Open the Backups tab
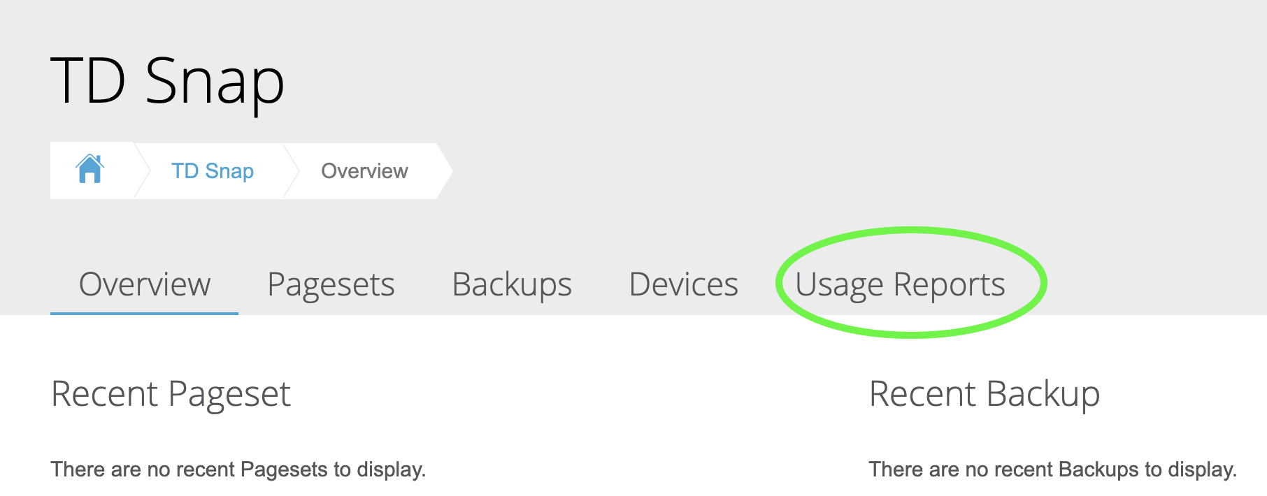The image size is (1267, 496). (x=513, y=284)
